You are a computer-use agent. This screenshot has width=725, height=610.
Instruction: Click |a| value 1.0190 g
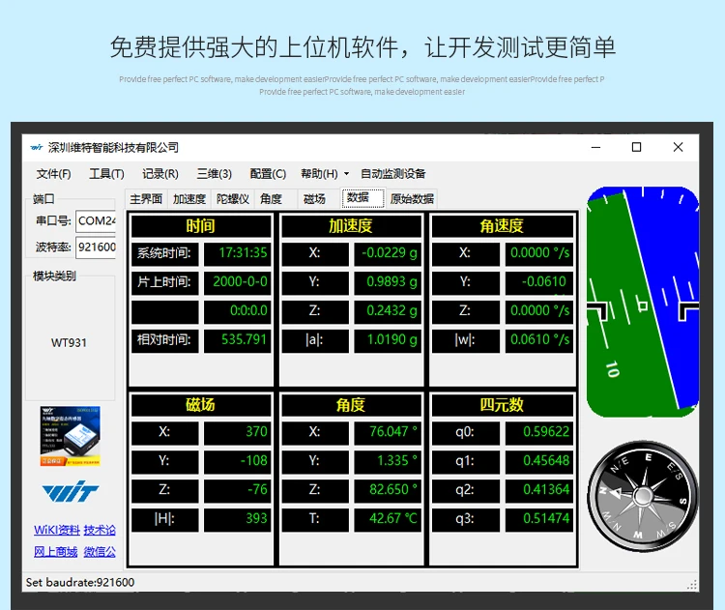[x=388, y=340]
